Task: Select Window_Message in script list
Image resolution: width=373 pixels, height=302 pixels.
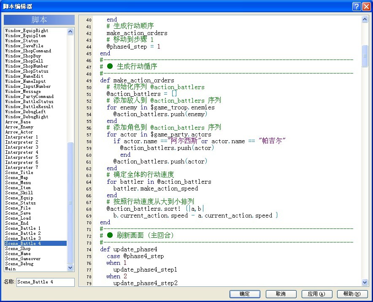Action: pos(23,92)
